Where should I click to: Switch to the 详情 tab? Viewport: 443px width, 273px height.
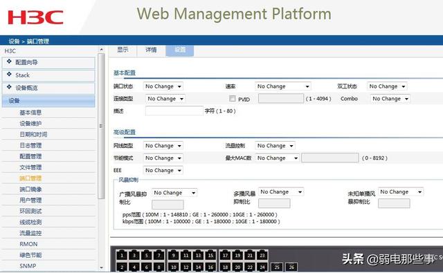[151, 50]
